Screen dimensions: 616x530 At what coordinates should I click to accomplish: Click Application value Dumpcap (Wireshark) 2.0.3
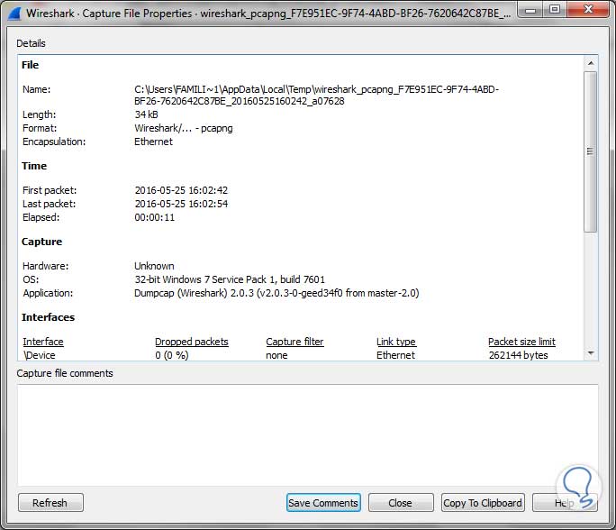click(276, 293)
